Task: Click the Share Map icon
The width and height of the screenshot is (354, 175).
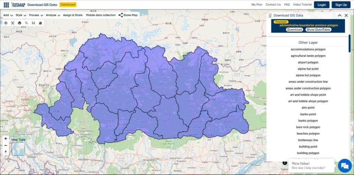Action: pyautogui.click(x=121, y=15)
